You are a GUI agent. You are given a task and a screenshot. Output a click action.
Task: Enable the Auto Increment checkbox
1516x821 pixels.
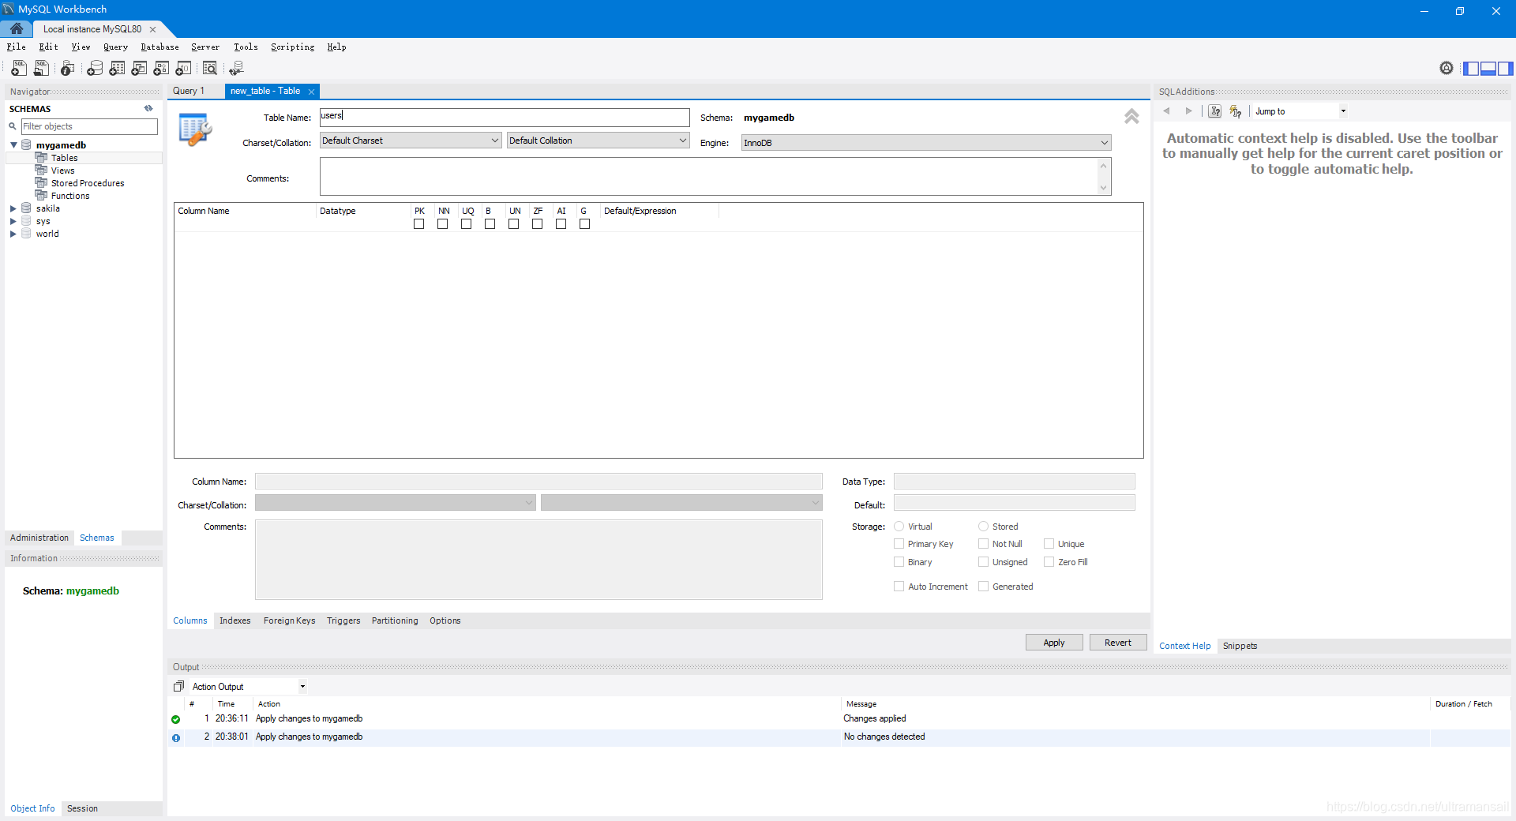pyautogui.click(x=899, y=586)
